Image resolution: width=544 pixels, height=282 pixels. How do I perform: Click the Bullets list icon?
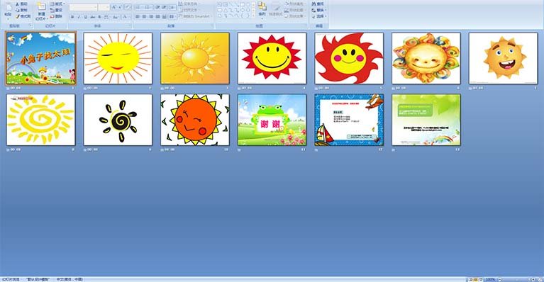(x=138, y=7)
